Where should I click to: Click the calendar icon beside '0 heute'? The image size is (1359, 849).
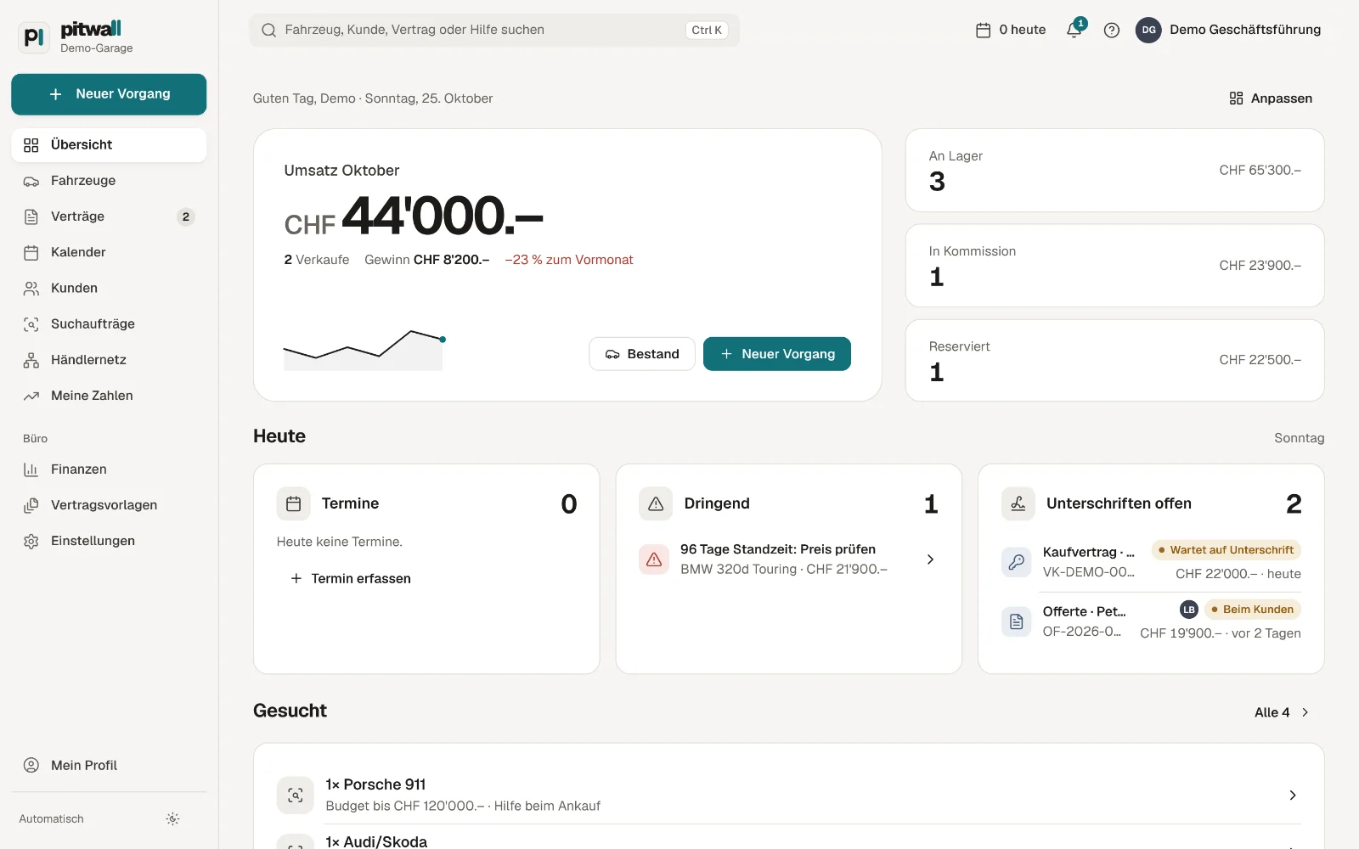point(983,31)
